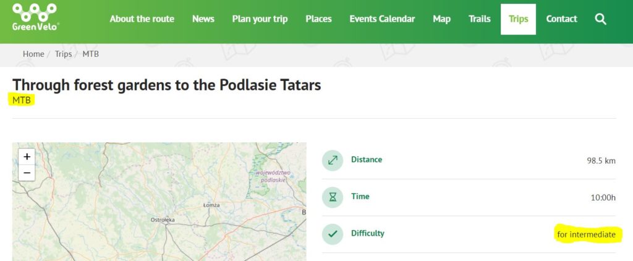Click Łomża on the map
This screenshot has height=261, width=633.
pyautogui.click(x=211, y=205)
